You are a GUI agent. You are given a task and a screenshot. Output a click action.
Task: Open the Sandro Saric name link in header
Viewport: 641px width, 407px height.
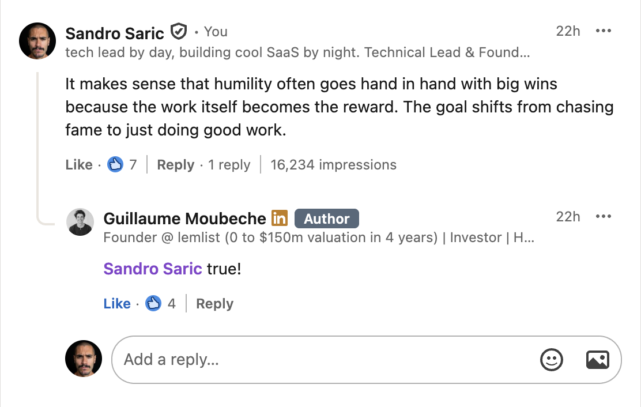tap(115, 33)
